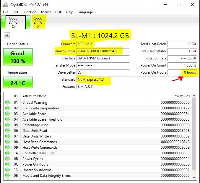Open the Theme menu
200x183 pixels.
pyautogui.click(x=46, y=12)
